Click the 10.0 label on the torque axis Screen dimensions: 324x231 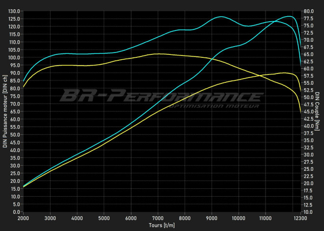[x=309, y=212]
